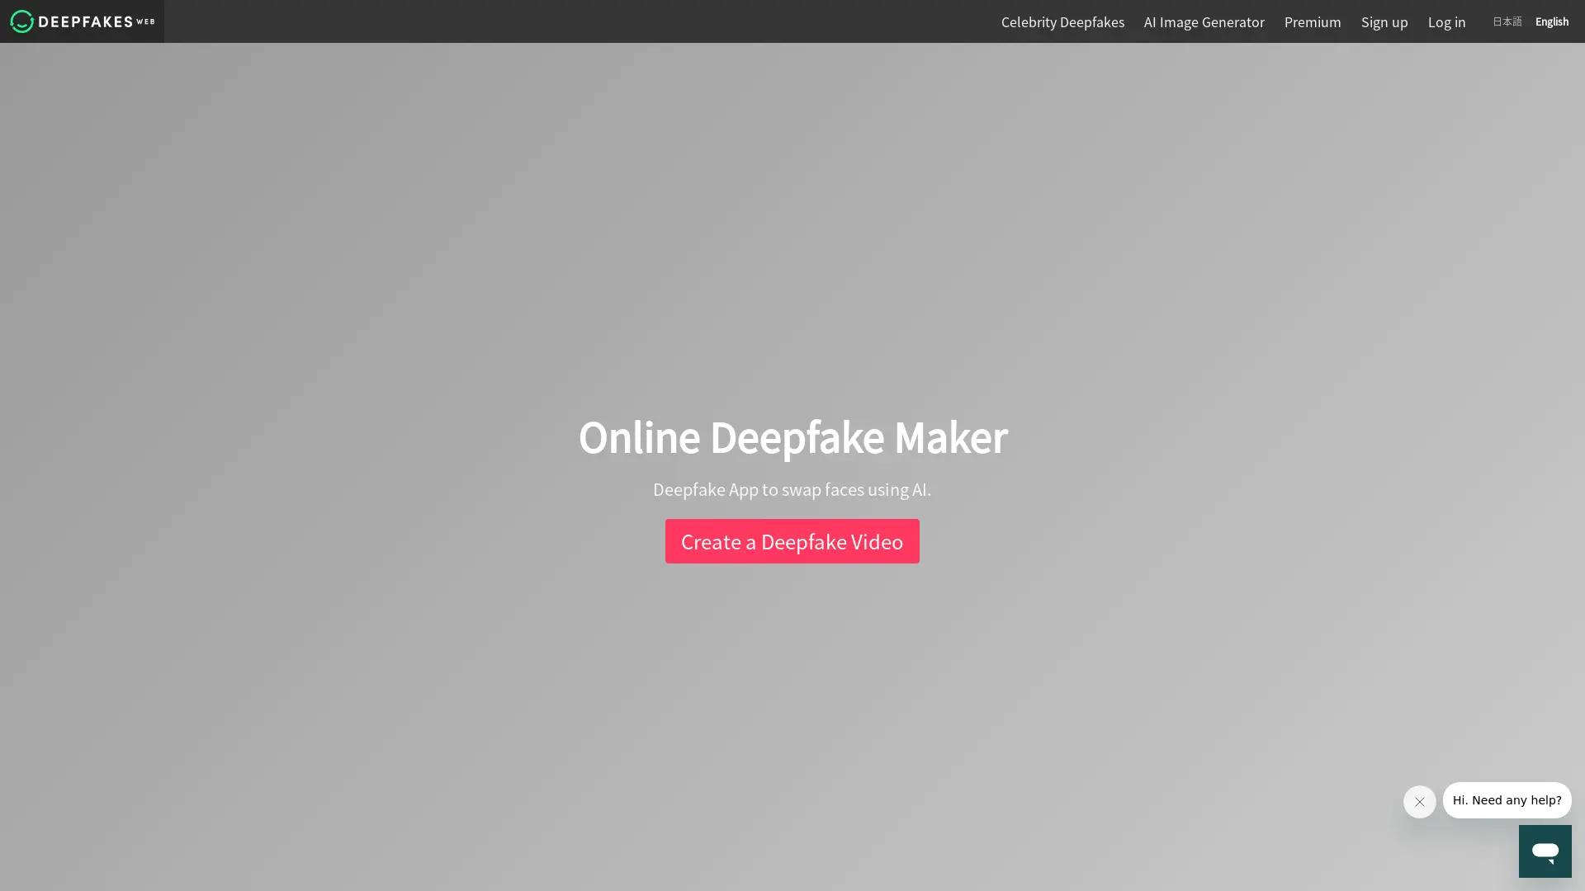Click the speech bubble glyph in chat button
The width and height of the screenshot is (1585, 891).
click(x=1545, y=851)
